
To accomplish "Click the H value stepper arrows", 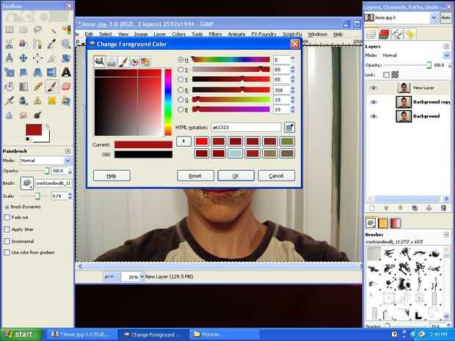I will [293, 59].
